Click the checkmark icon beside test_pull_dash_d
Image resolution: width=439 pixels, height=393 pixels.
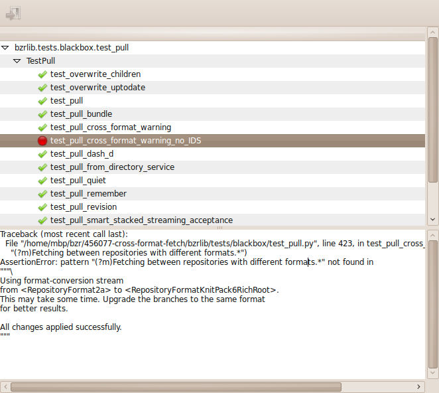click(x=42, y=154)
